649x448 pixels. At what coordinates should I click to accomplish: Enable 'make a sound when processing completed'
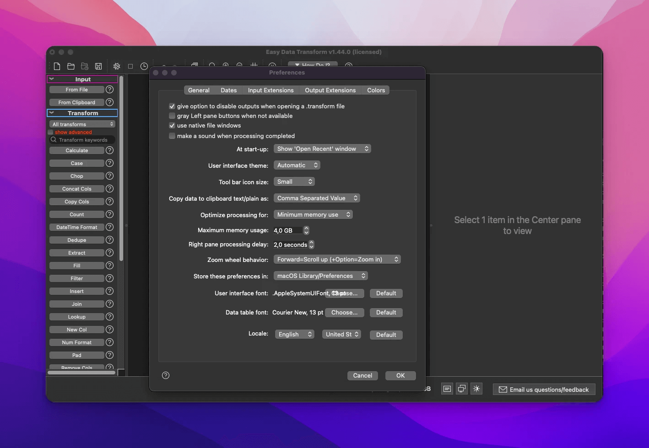[x=172, y=136]
